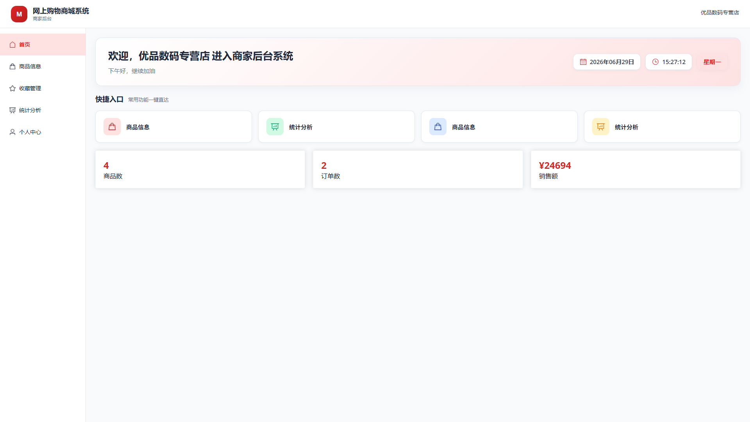750x422 pixels.
Task: Open 优品数码专营店 account in header
Action: 720,13
